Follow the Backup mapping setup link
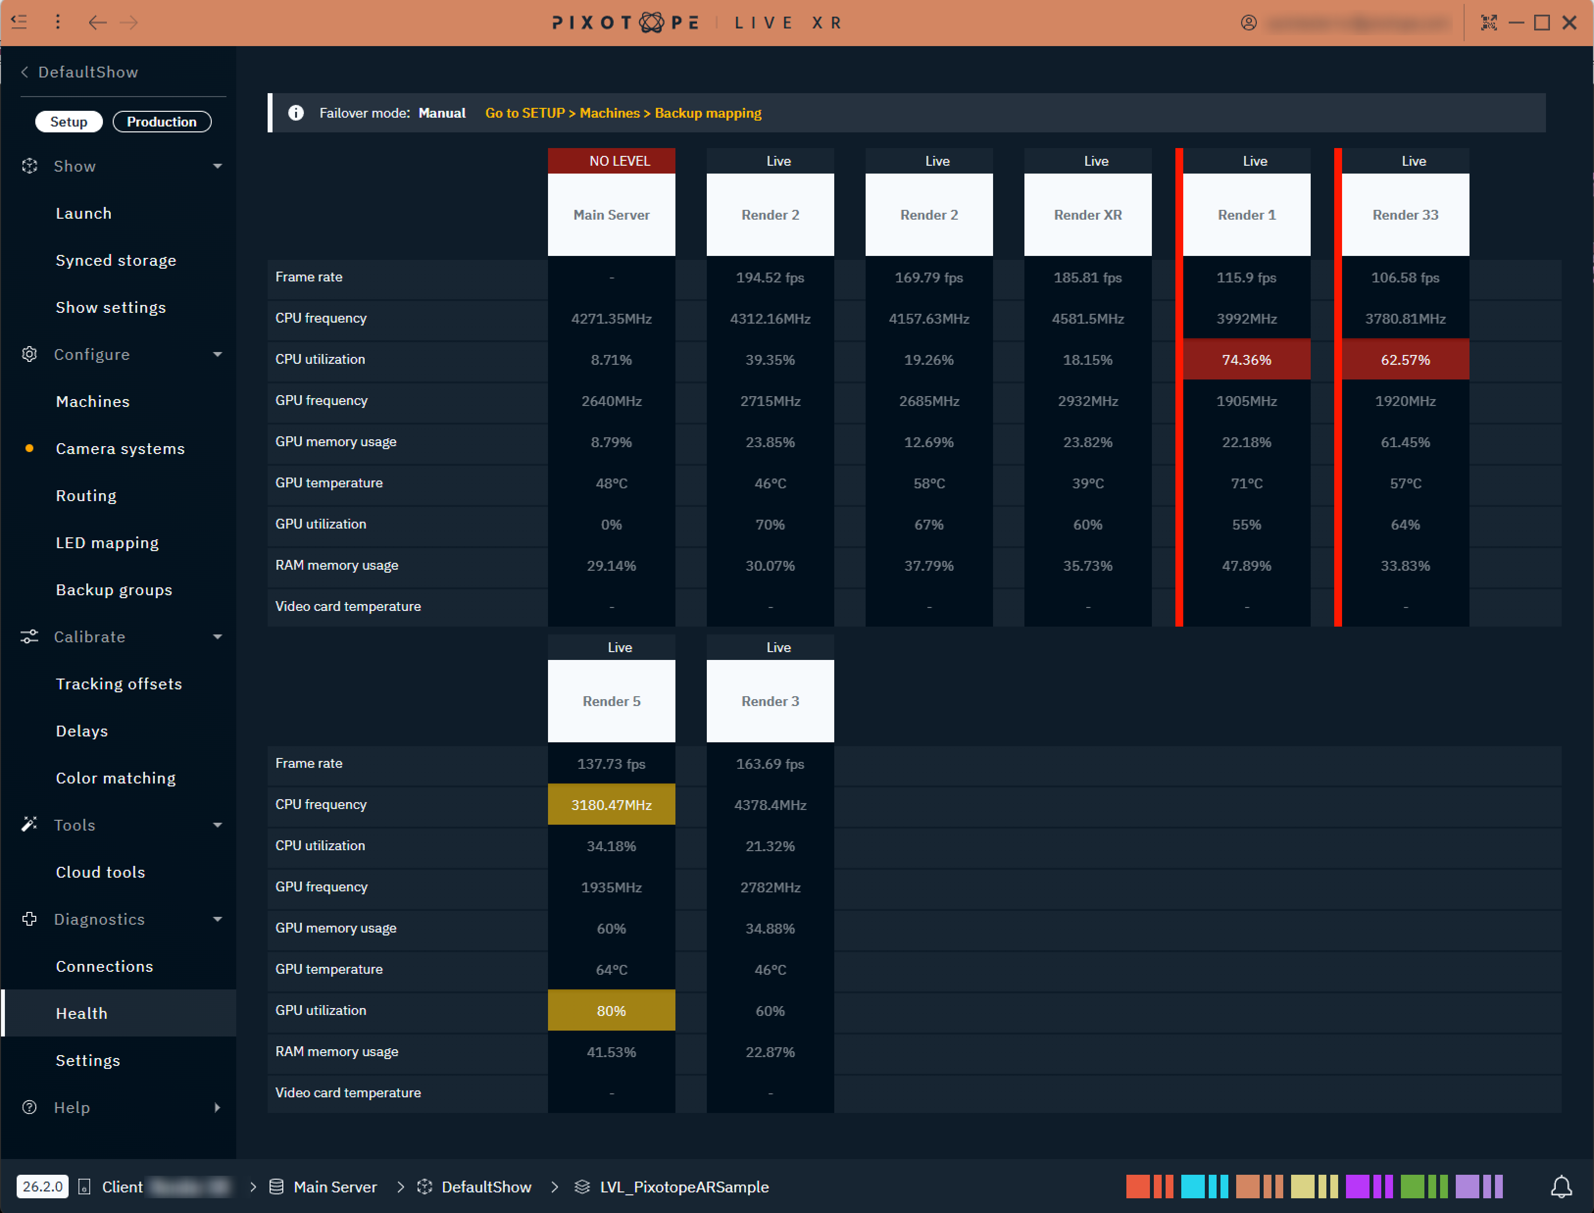This screenshot has height=1213, width=1594. point(624,113)
